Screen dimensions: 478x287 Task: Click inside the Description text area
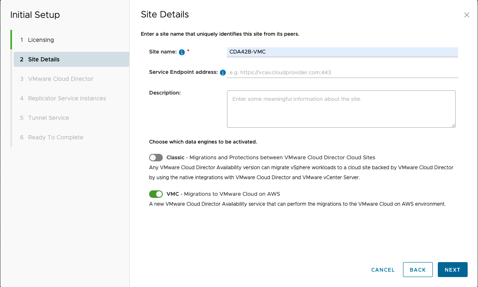(x=341, y=109)
